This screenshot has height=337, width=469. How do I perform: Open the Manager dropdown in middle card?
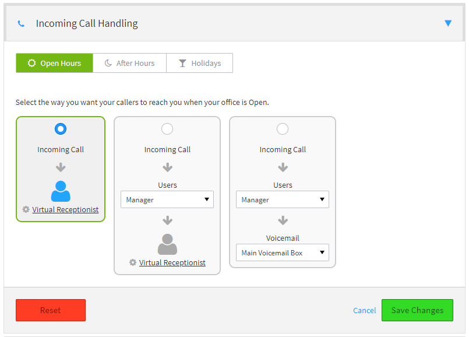167,199
